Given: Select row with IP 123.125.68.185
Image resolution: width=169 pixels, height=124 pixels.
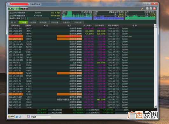Looking at the screenshot, I should (x=81, y=34).
